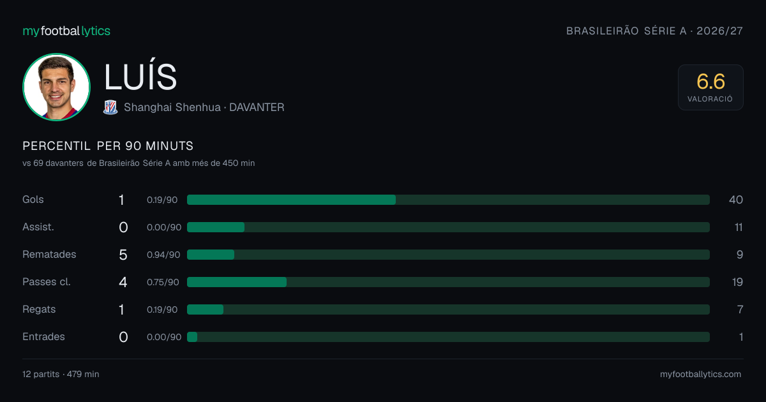
Task: Click the Gols percentile bar
Action: (x=448, y=200)
